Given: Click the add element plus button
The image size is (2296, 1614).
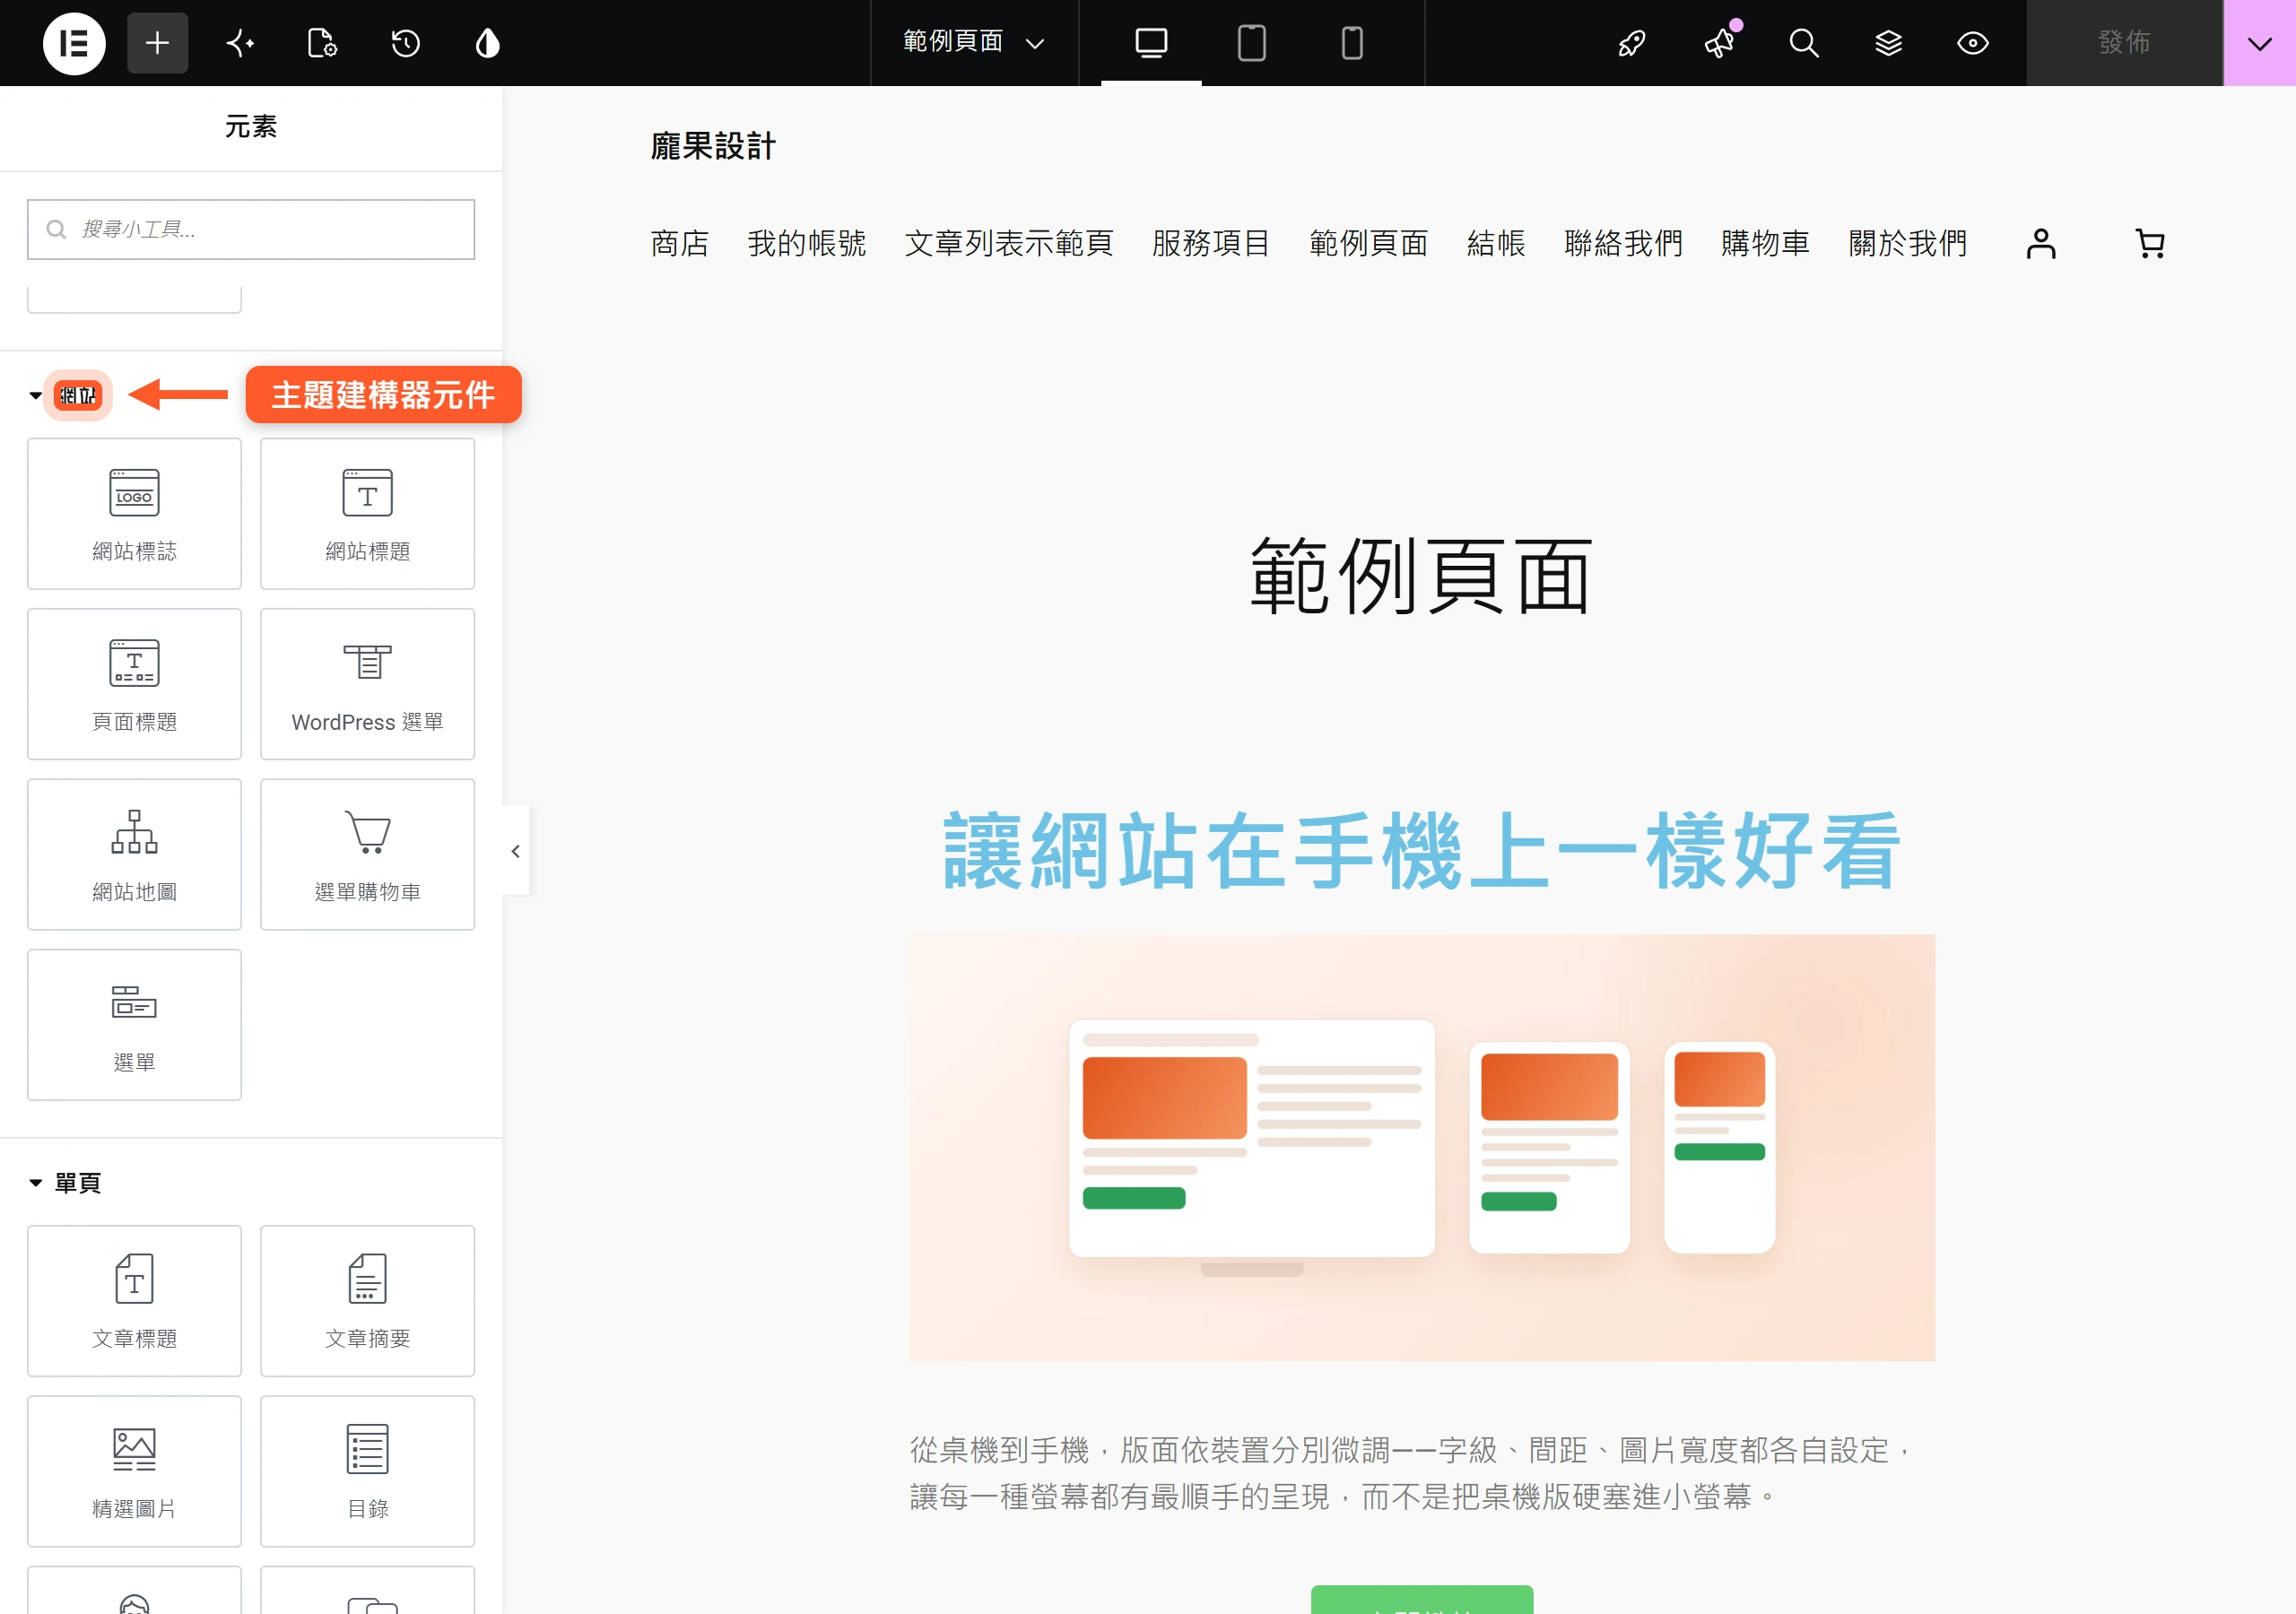Looking at the screenshot, I should click(x=157, y=43).
